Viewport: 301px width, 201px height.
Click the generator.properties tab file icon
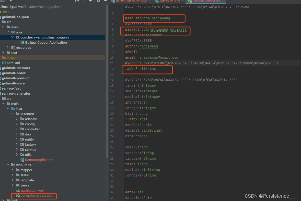[x=190, y=1]
